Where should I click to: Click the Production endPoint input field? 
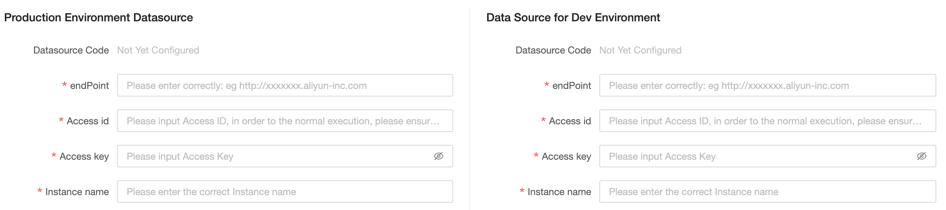(285, 85)
